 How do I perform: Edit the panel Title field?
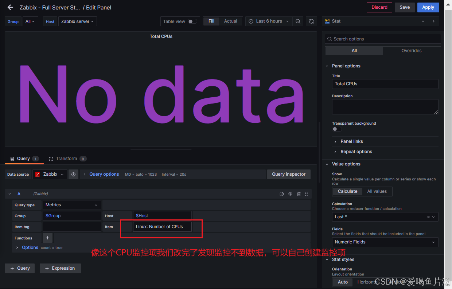[385, 84]
